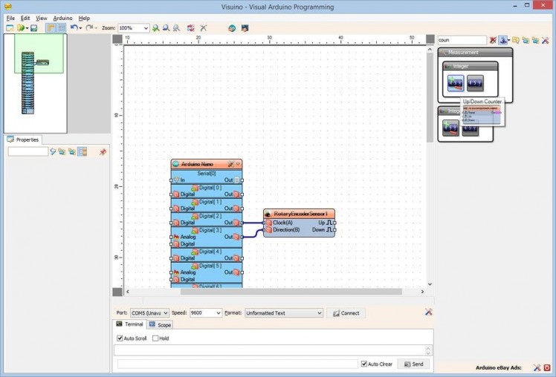
Task: Switch to the Scope tab
Action: [160, 325]
